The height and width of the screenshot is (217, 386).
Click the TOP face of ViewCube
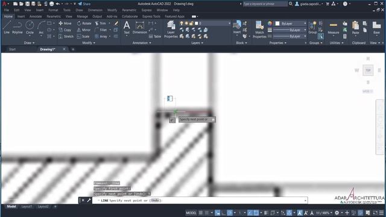pos(368,71)
